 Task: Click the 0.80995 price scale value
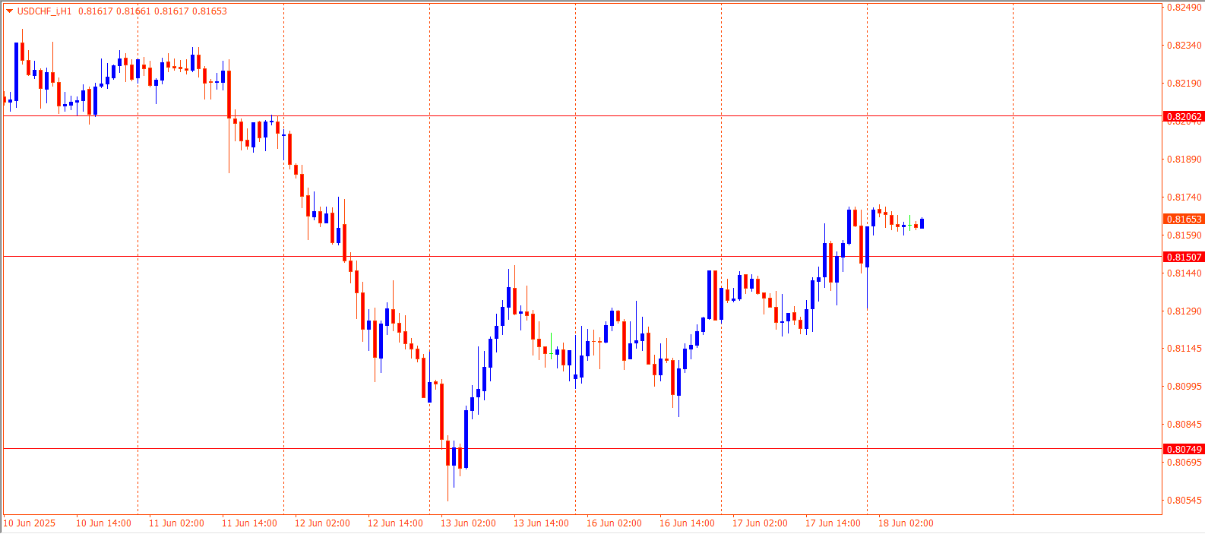1184,387
